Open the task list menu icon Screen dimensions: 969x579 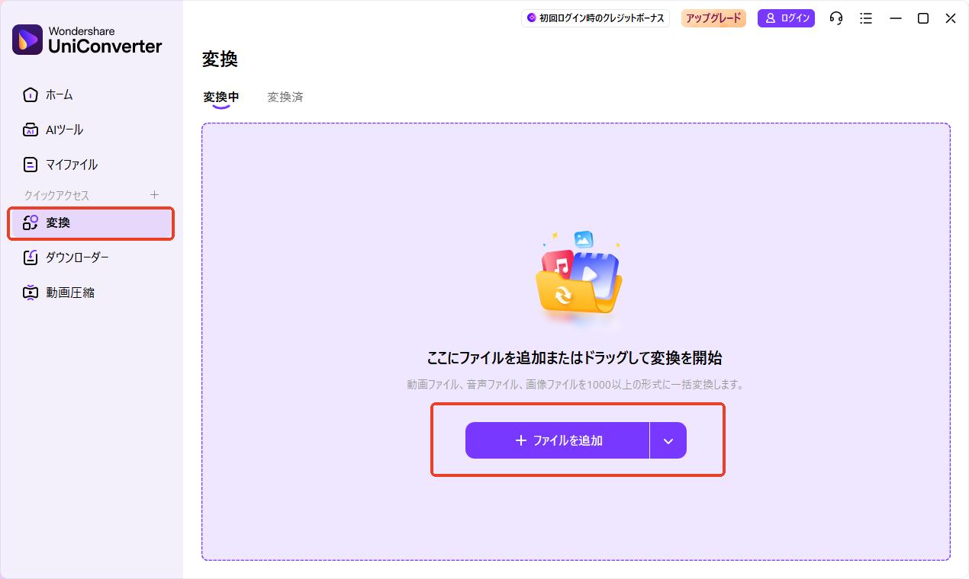click(866, 18)
